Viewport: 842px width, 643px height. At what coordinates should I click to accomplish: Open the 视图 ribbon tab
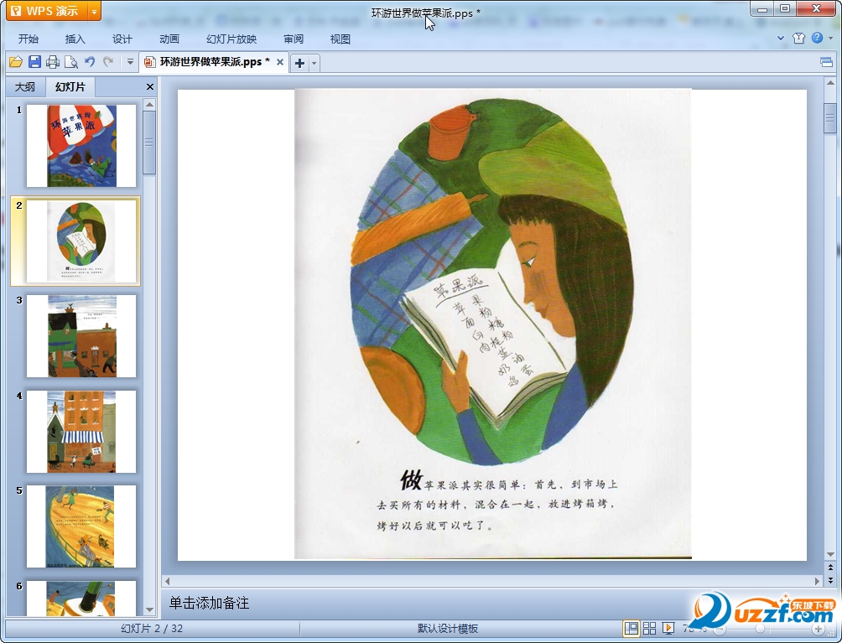click(x=340, y=39)
